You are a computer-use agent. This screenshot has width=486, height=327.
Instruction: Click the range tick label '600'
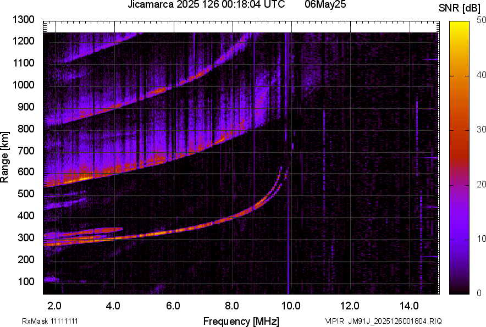point(26,171)
